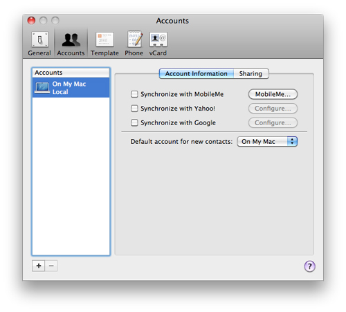Image resolution: width=346 pixels, height=312 pixels.
Task: Add a new account with plus button
Action: click(39, 266)
